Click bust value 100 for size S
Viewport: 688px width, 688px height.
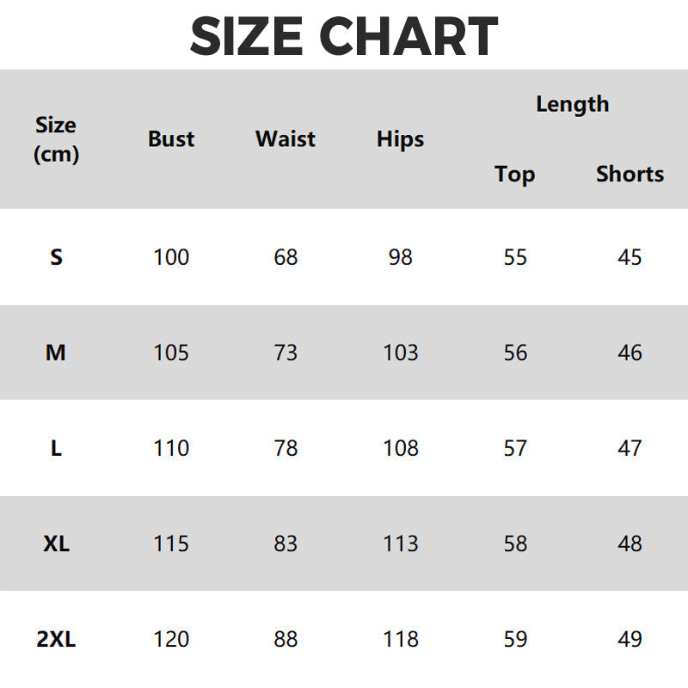[171, 257]
